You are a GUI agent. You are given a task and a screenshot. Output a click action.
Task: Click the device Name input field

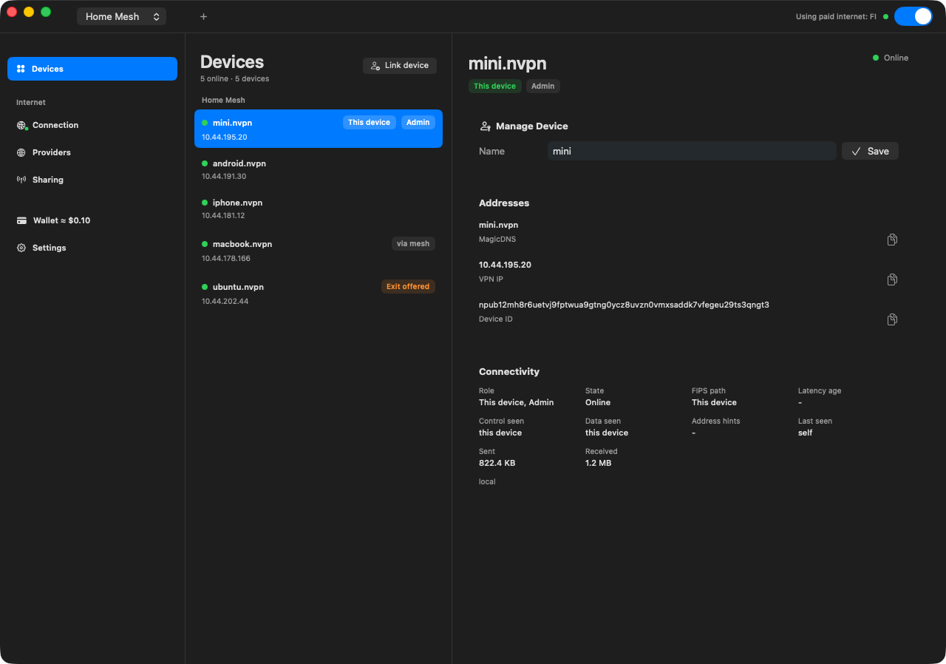[692, 151]
